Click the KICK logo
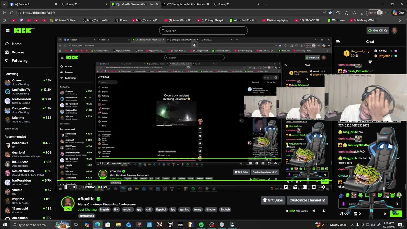 click(x=24, y=31)
